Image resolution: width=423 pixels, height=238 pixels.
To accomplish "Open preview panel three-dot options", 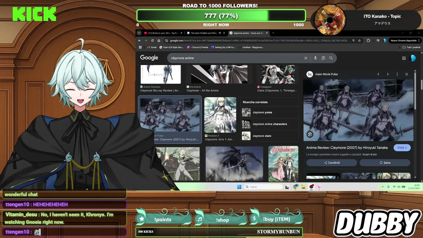I will click(397, 74).
